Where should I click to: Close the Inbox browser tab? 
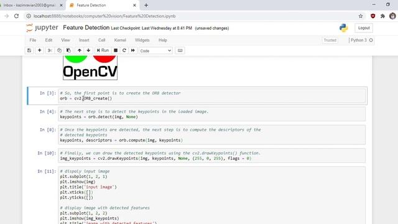pyautogui.click(x=61, y=5)
